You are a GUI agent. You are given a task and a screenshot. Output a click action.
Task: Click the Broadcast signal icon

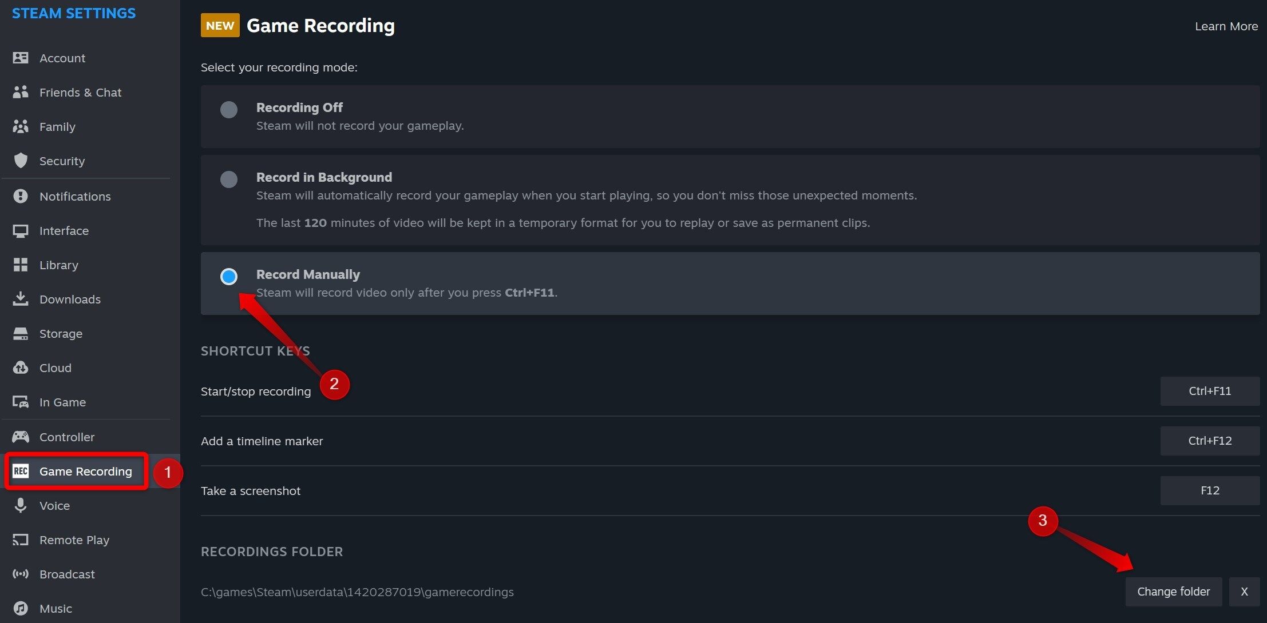21,574
